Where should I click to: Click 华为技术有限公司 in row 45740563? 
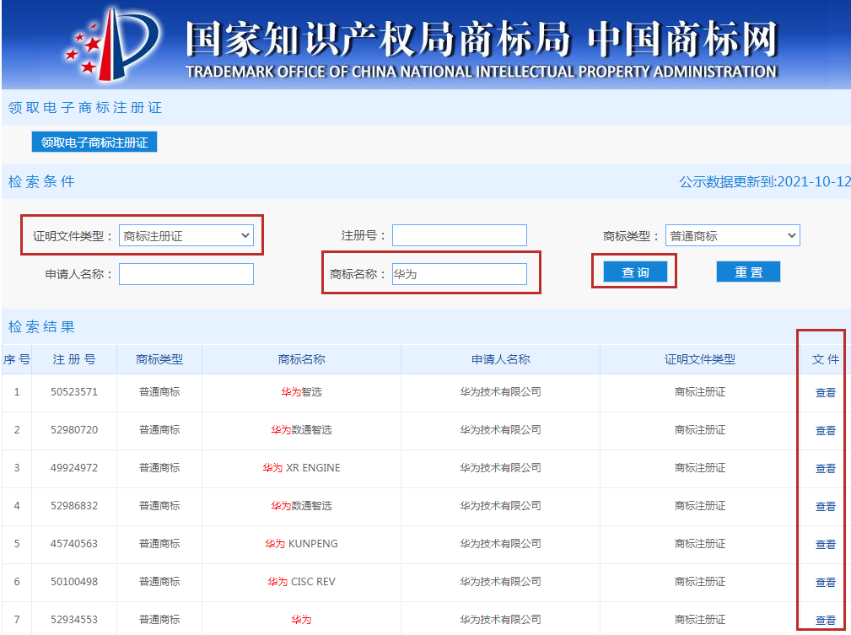pyautogui.click(x=500, y=544)
